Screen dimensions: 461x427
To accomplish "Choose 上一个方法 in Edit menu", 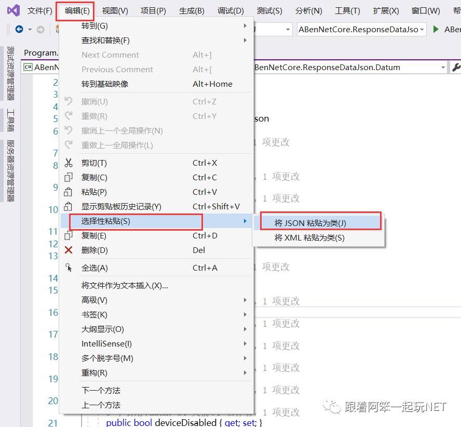I will tap(156, 405).
